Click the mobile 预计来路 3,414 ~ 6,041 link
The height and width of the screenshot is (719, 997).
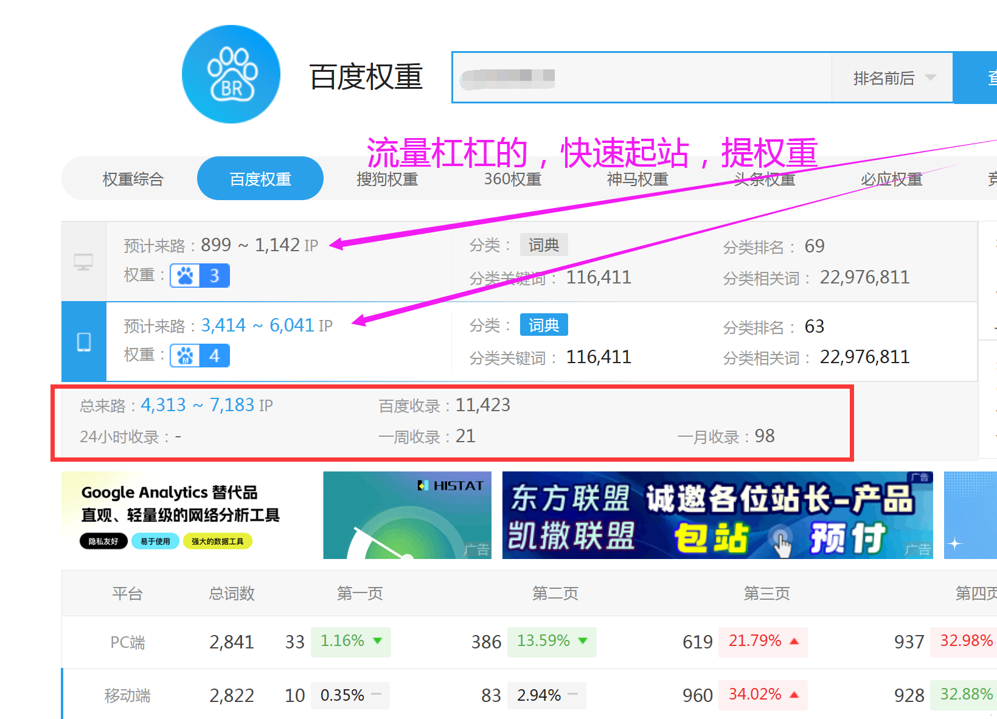click(x=266, y=325)
